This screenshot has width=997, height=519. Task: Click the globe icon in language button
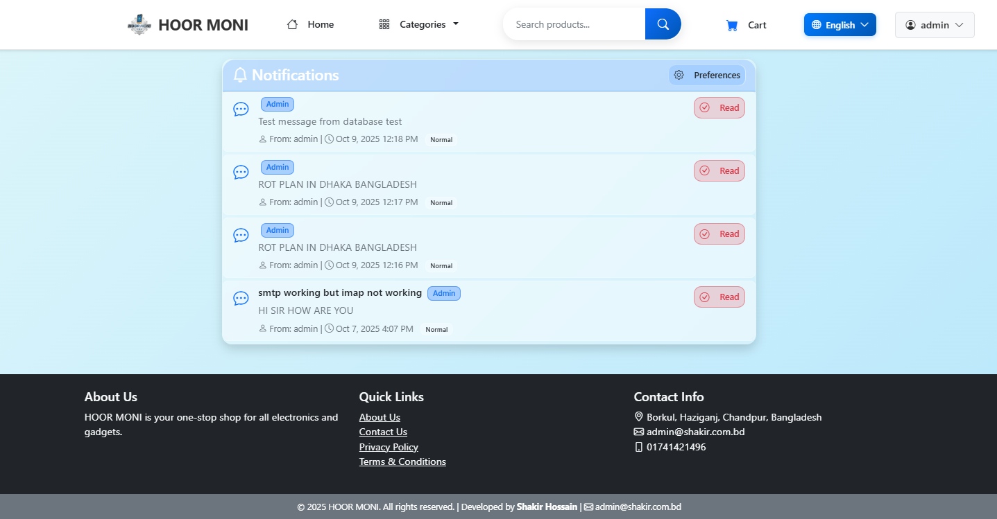click(817, 25)
